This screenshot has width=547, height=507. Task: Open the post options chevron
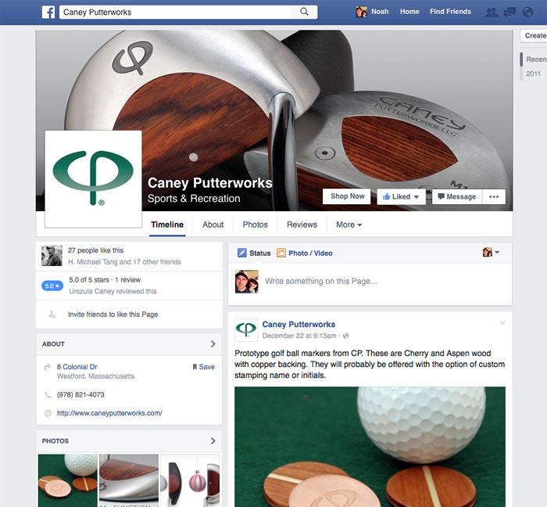pos(502,322)
